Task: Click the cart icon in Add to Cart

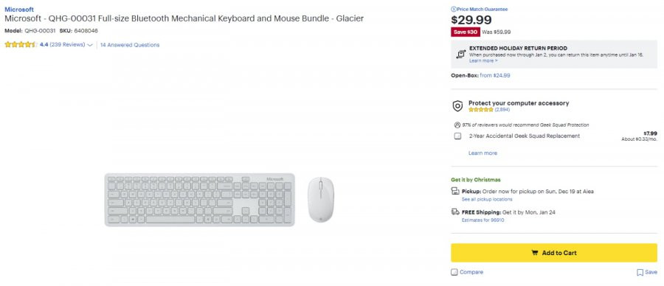Action: [535, 253]
